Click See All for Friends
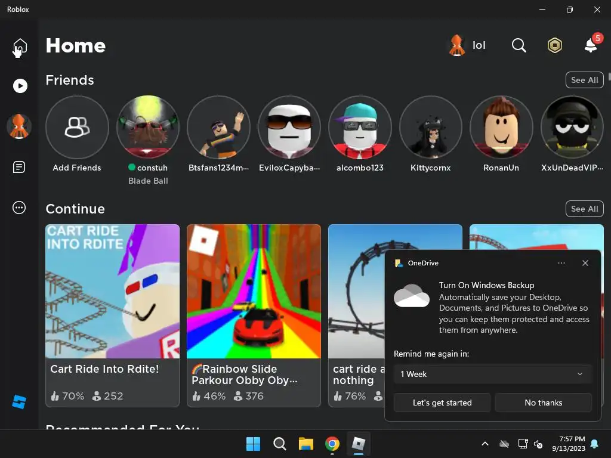 pos(585,80)
